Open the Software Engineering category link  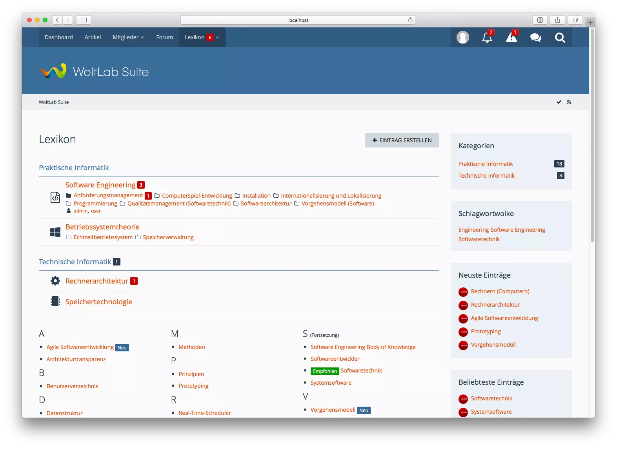click(100, 185)
